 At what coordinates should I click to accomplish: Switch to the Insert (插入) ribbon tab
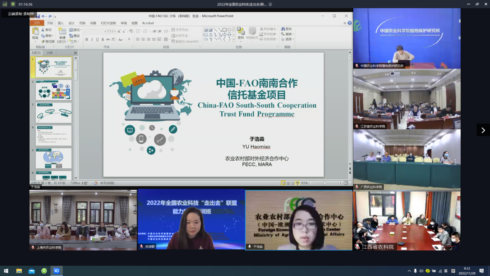[x=61, y=23]
